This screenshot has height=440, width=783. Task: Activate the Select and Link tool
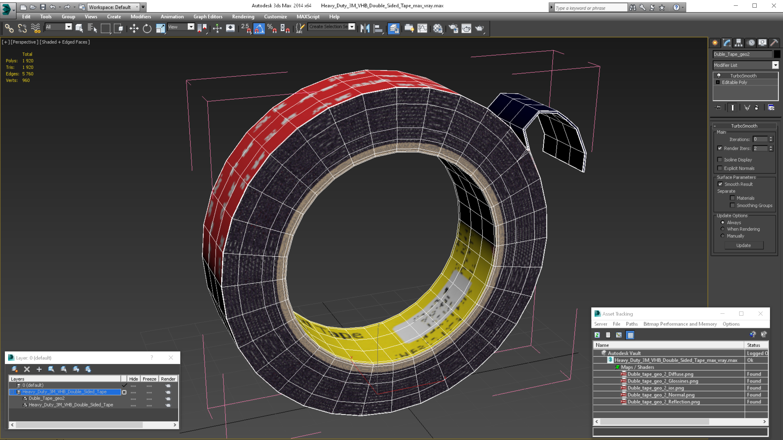tap(9, 29)
